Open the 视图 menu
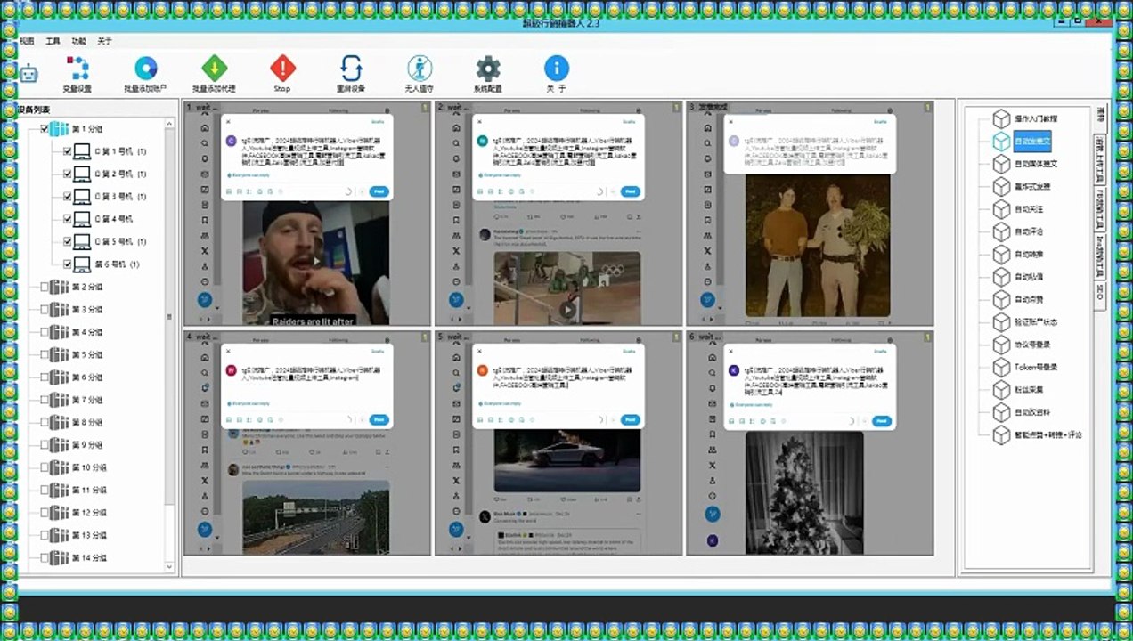Image resolution: width=1133 pixels, height=641 pixels. point(27,41)
